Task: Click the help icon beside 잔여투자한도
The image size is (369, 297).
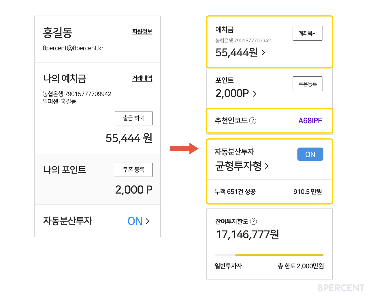Action: 253,221
